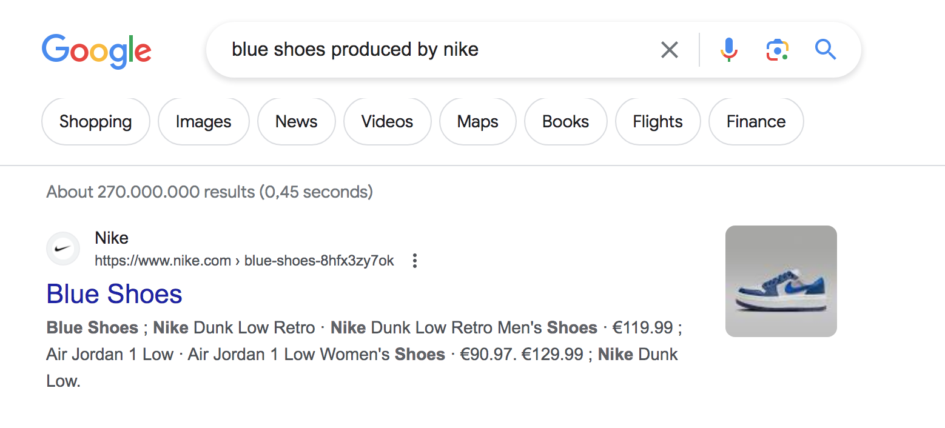Click the Google logo
The height and width of the screenshot is (428, 945).
(x=96, y=52)
